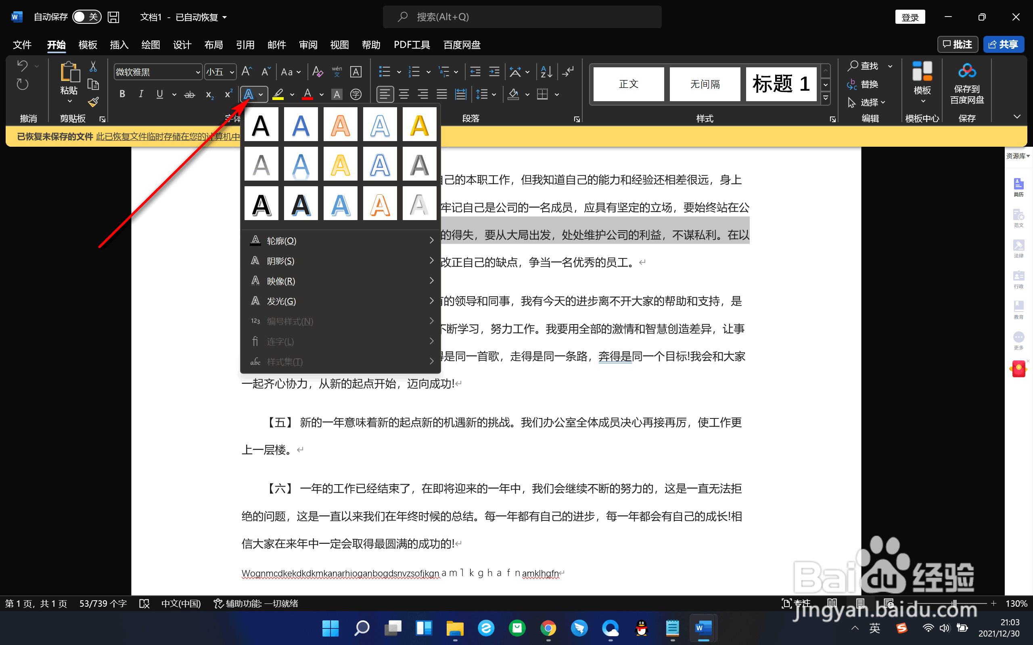Switch to the 插入 tab
Screen dimensions: 1033x645
pos(119,45)
